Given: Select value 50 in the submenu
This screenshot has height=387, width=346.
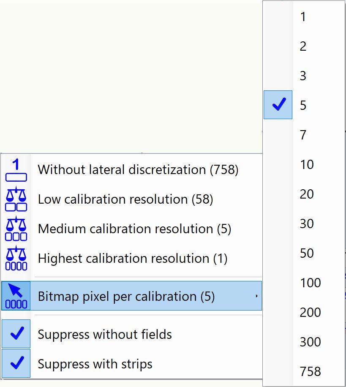Looking at the screenshot, I should (x=307, y=253).
